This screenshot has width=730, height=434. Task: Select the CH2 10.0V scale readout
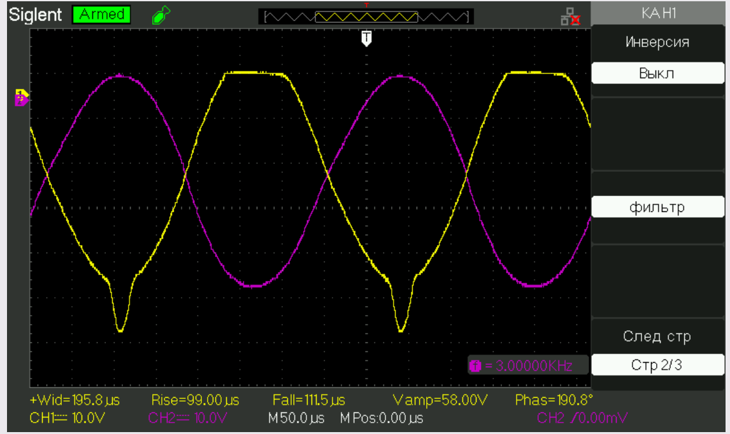pyautogui.click(x=185, y=418)
